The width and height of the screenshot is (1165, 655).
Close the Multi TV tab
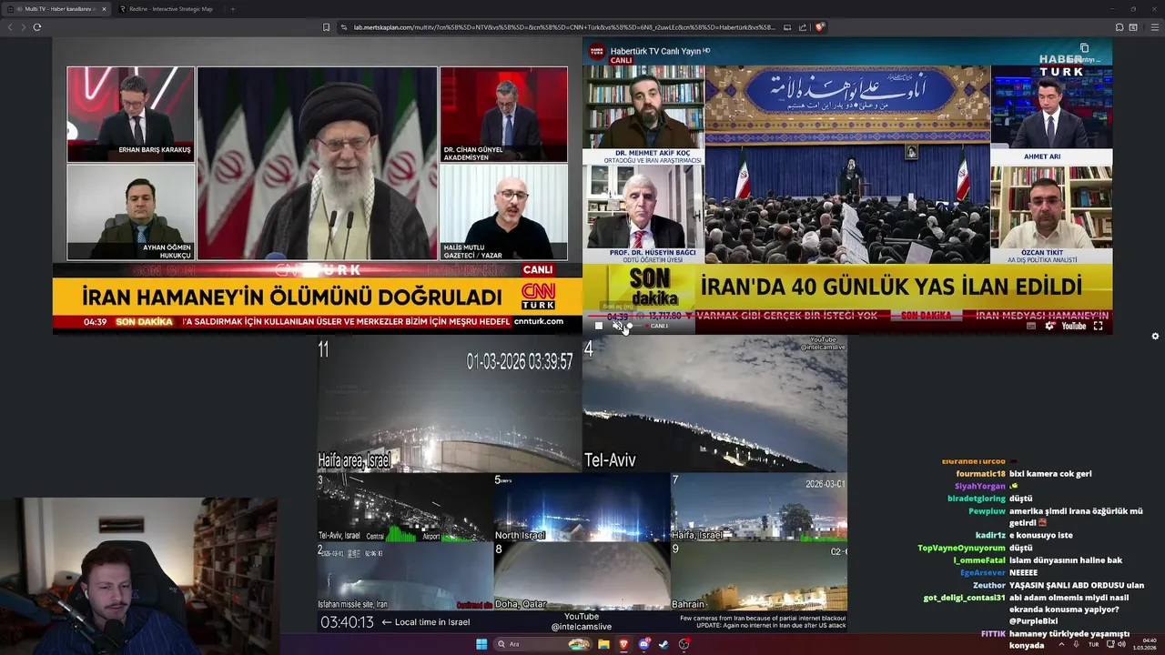[x=104, y=9]
